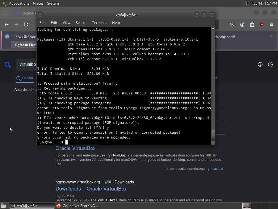Click the terminal prompt line [vm3@vm3 ~]$
This screenshot has width=278, height=209.
(x=50, y=142)
